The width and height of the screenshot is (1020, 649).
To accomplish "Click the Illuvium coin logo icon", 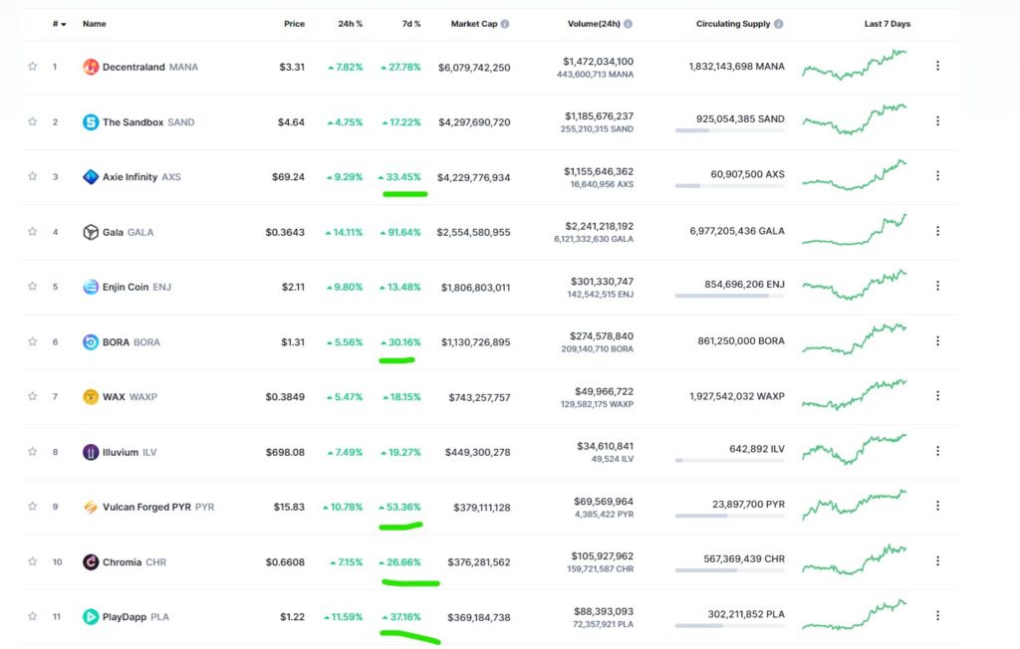I will pos(91,452).
